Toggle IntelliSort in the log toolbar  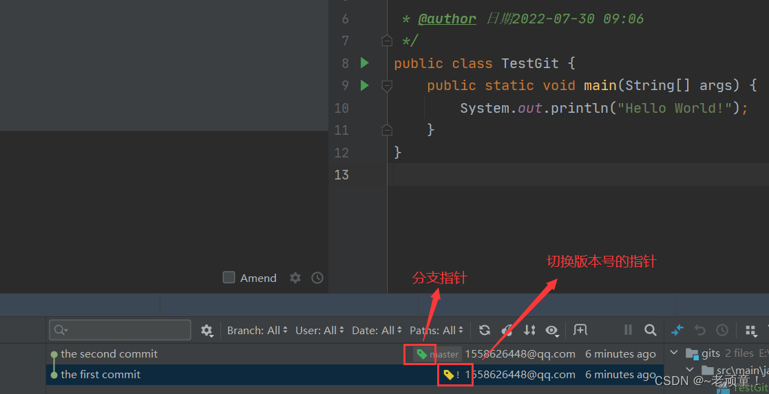[529, 330]
